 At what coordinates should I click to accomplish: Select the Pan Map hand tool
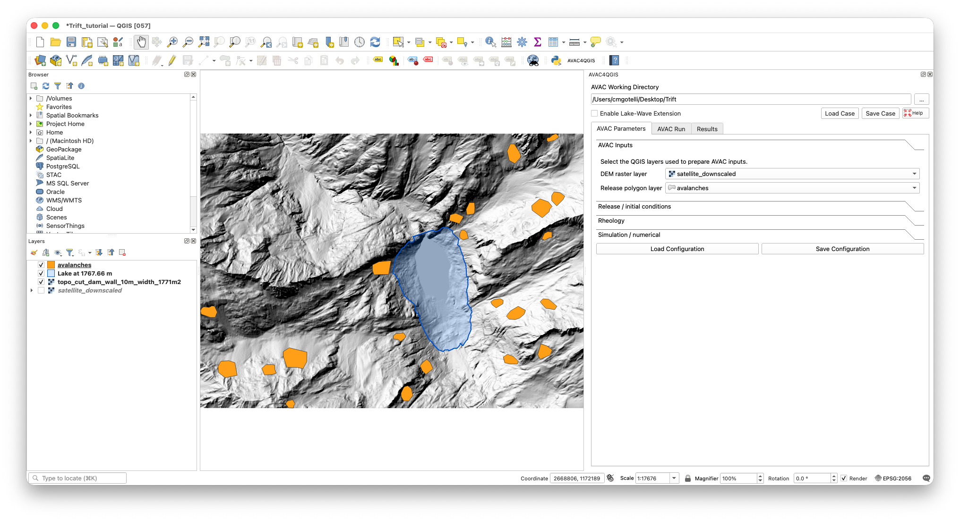(141, 42)
